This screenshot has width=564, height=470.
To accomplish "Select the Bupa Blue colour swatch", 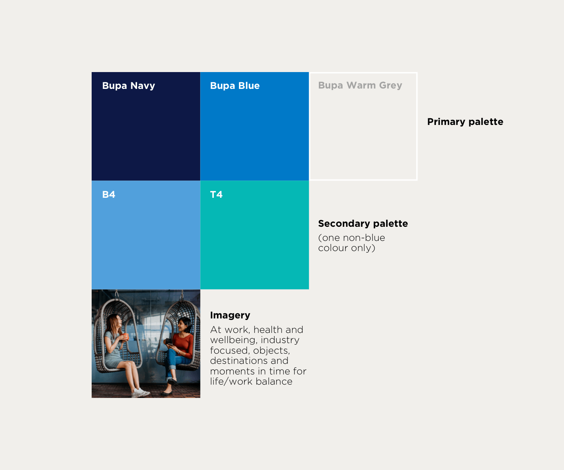I will (255, 126).
